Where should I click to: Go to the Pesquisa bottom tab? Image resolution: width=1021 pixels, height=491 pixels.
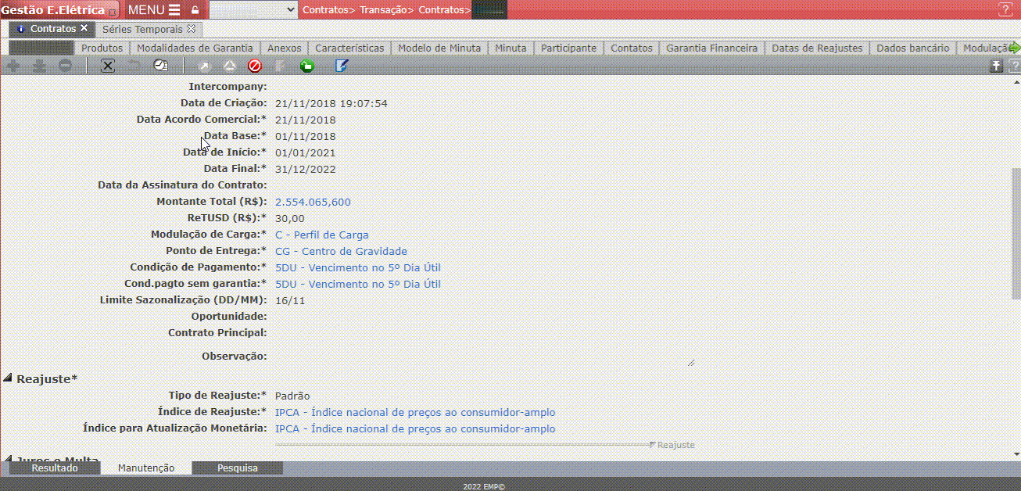click(237, 468)
